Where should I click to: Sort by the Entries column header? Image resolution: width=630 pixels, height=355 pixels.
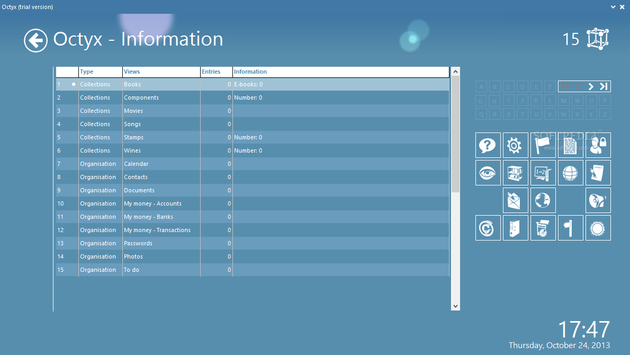pyautogui.click(x=216, y=72)
